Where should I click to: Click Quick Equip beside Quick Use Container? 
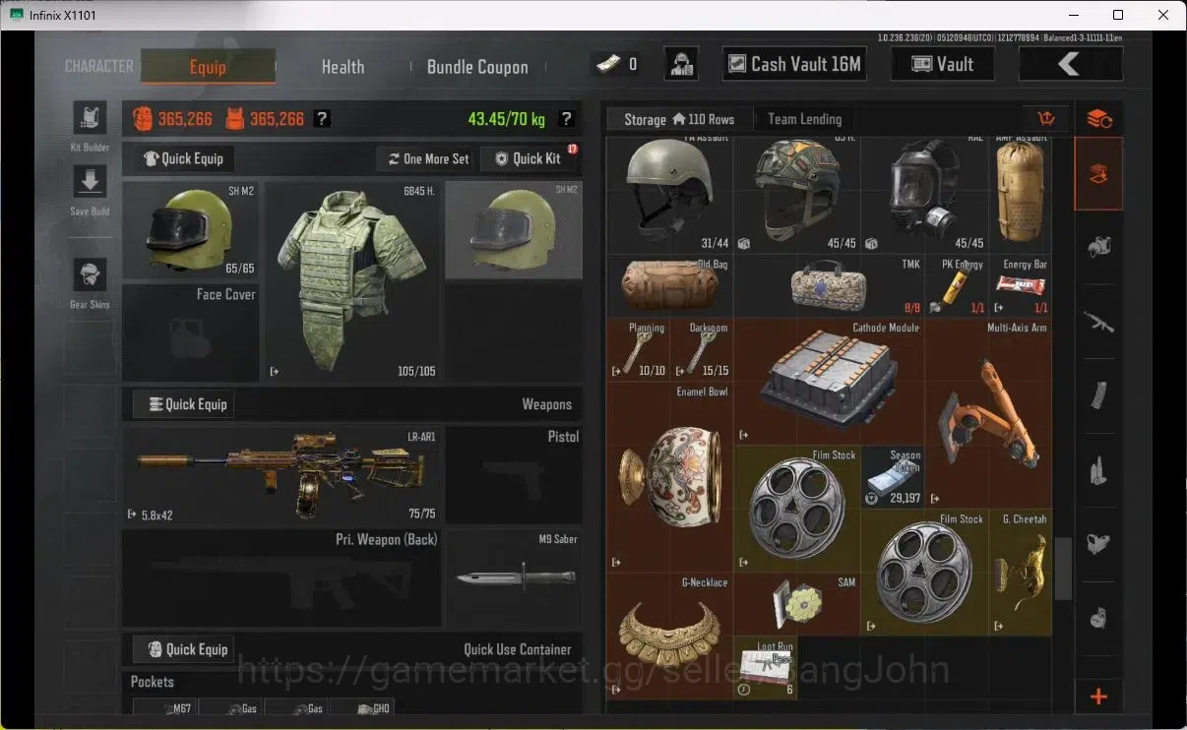click(x=184, y=649)
